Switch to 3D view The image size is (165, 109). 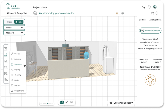point(67,102)
